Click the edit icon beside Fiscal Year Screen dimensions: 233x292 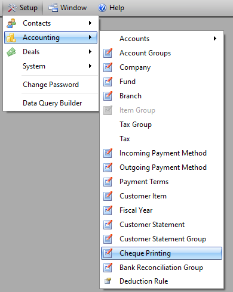pyautogui.click(x=108, y=210)
